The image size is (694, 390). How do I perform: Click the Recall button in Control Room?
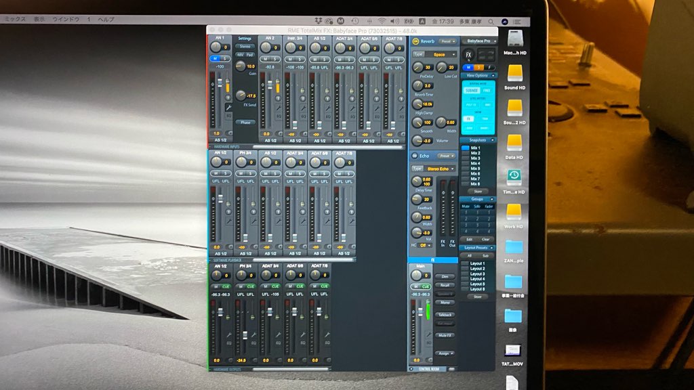click(x=445, y=285)
